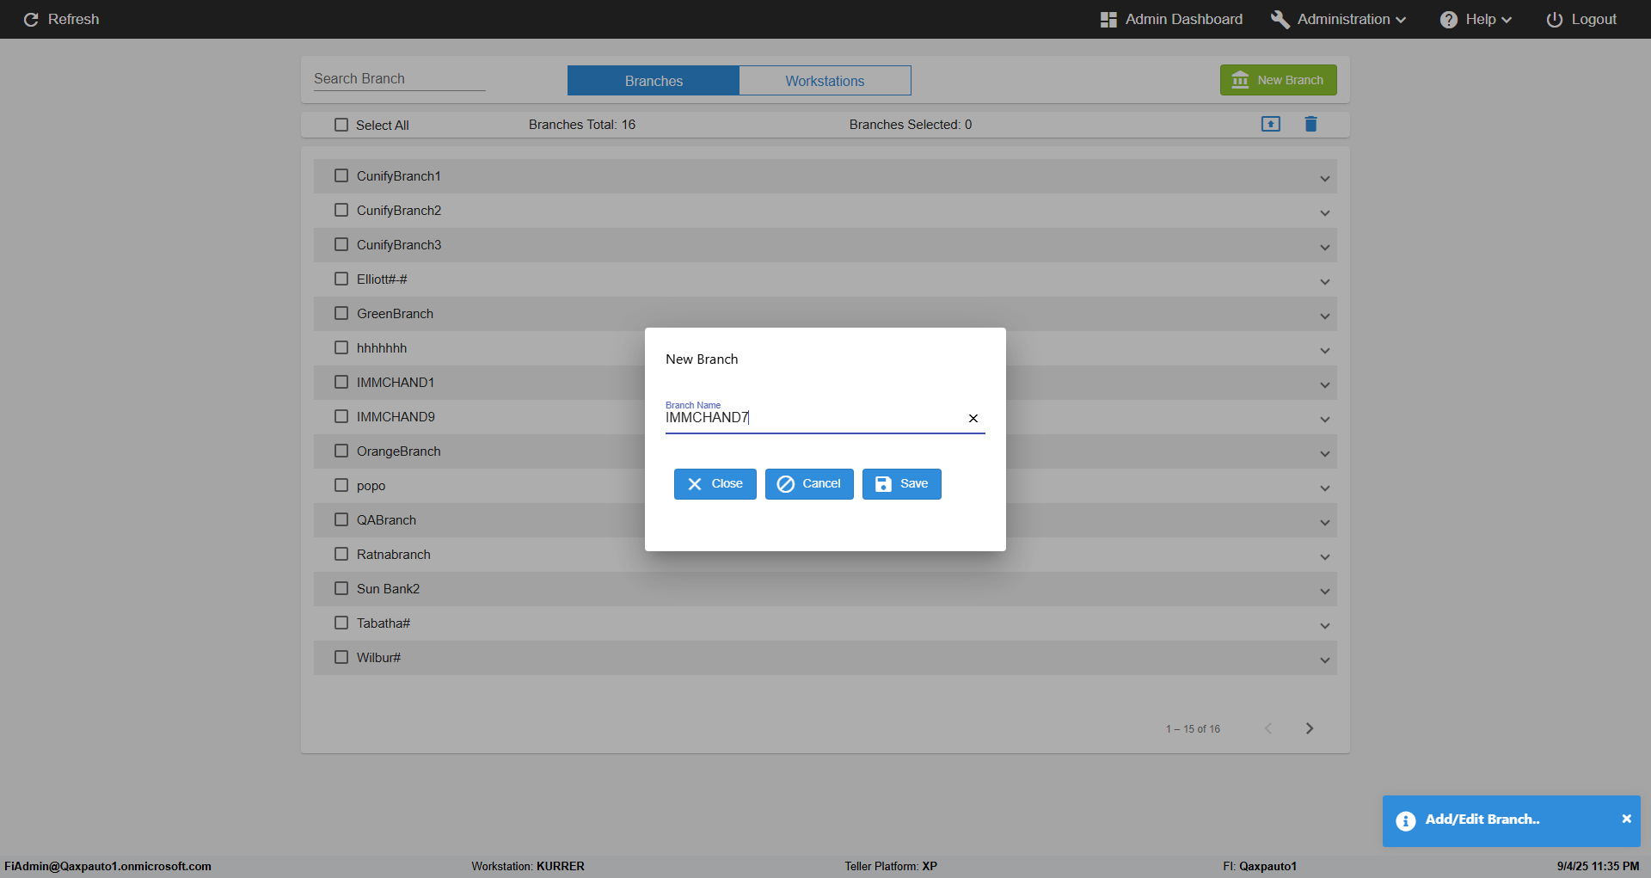The width and height of the screenshot is (1651, 878).
Task: Click the green New Branch button
Action: (x=1278, y=80)
